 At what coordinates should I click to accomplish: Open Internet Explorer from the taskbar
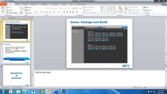click(x=26, y=91)
